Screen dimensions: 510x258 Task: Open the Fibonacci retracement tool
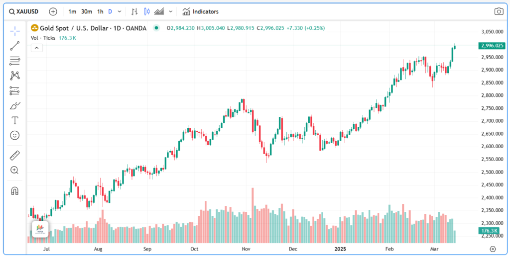click(15, 61)
